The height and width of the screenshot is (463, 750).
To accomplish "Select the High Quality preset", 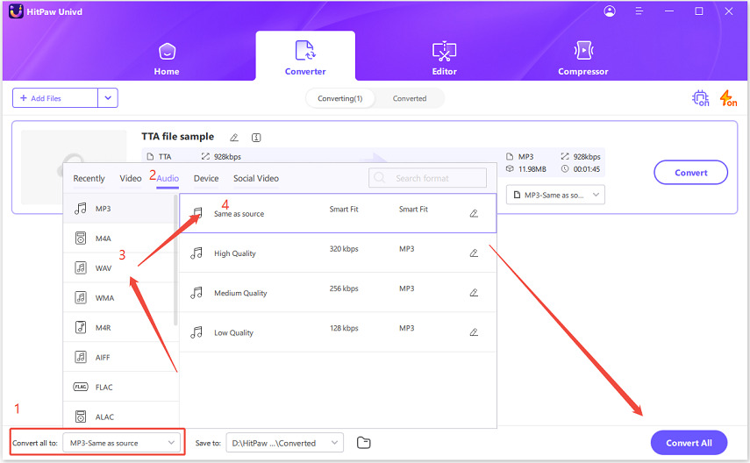I will click(x=338, y=253).
